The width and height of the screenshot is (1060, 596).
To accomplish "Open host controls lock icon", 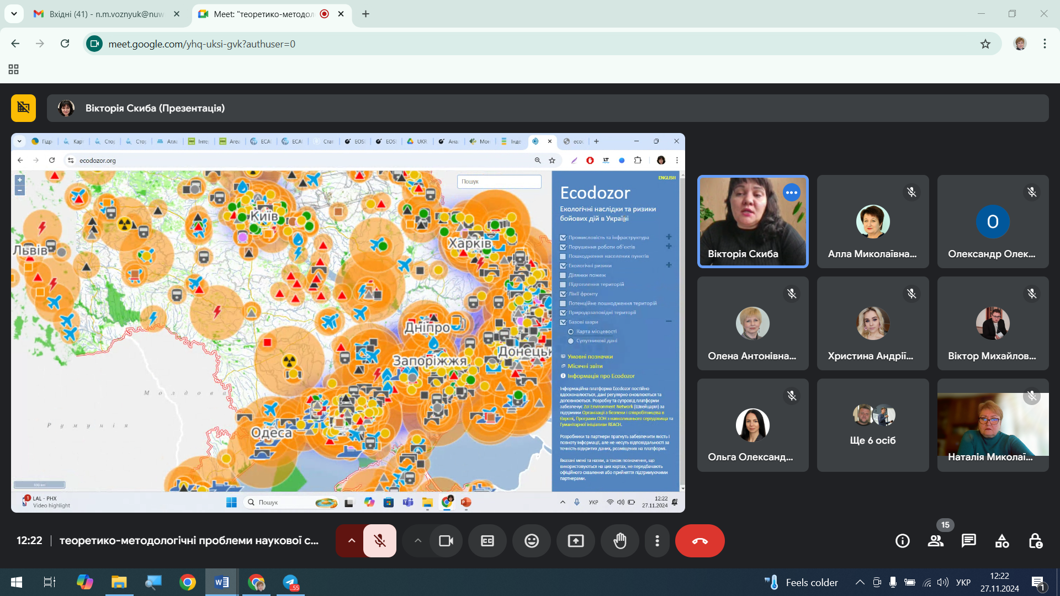I will (1035, 541).
